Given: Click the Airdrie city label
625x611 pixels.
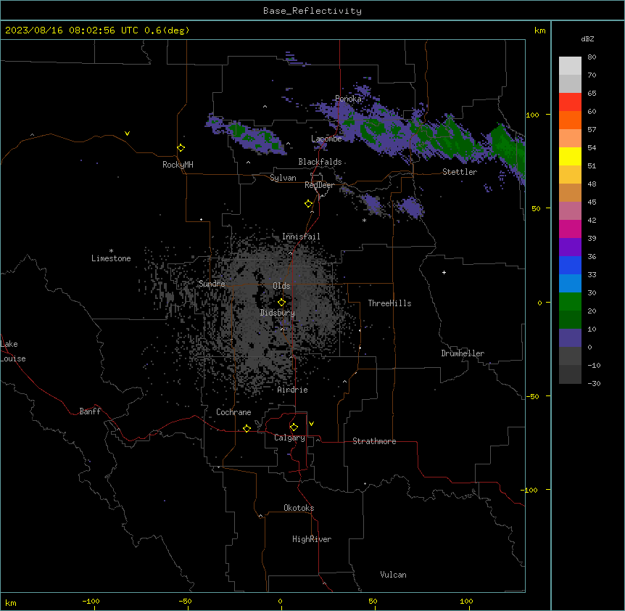Looking at the screenshot, I should click(x=293, y=390).
